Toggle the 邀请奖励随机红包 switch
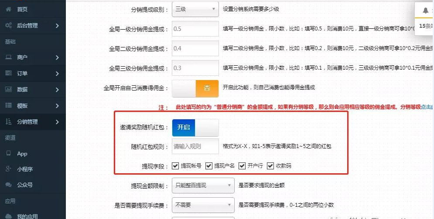This screenshot has width=434, height=219. click(195, 127)
